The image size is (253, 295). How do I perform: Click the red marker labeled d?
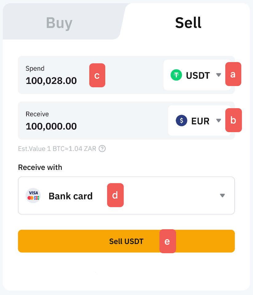click(x=115, y=195)
